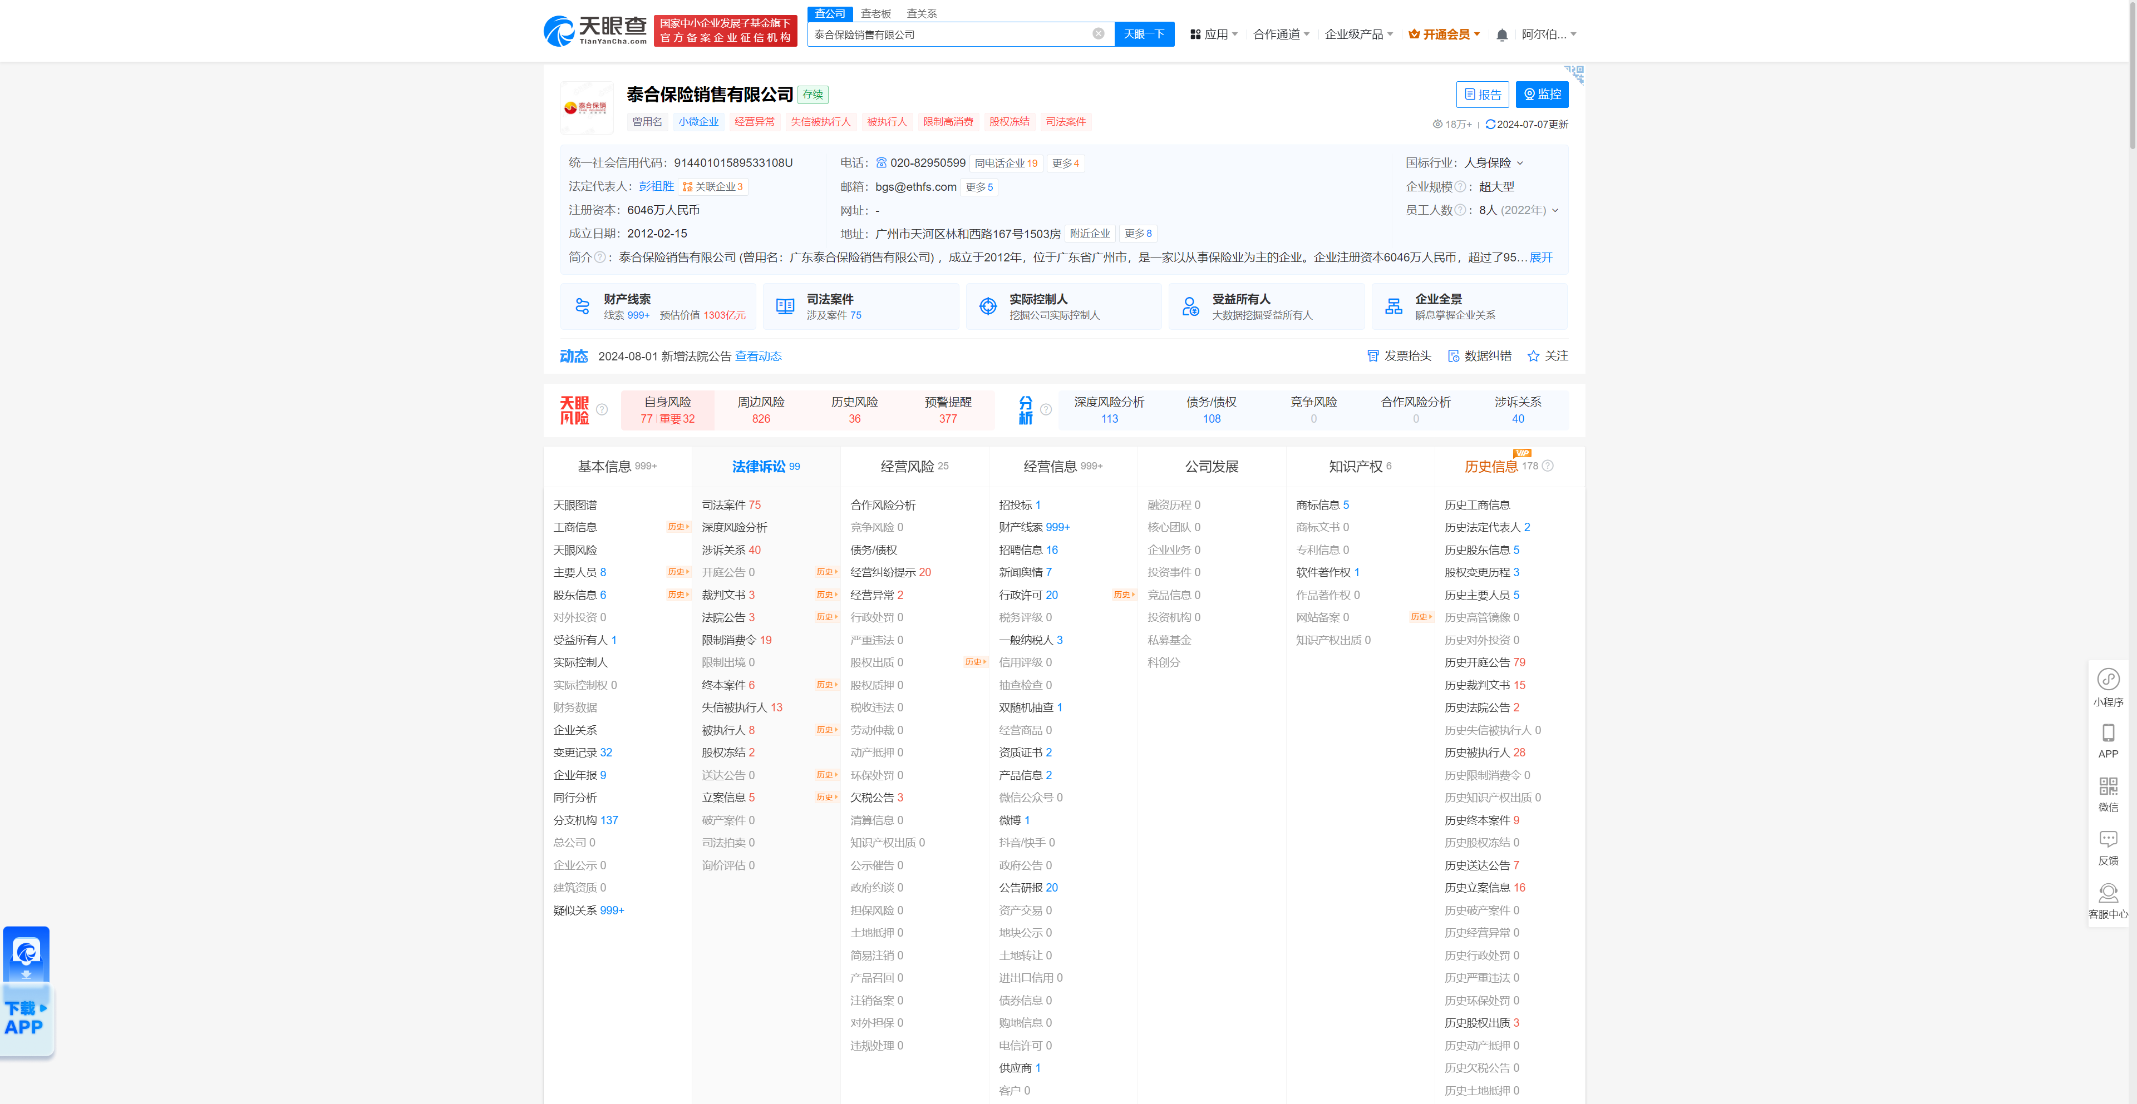Click the 下载APP floating banner

27,992
